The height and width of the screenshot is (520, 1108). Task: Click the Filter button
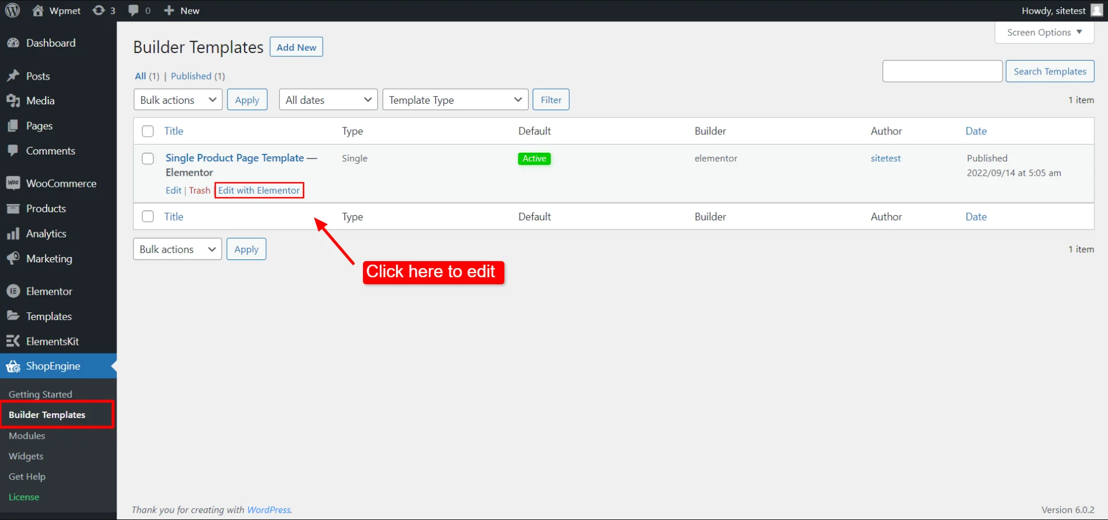[551, 100]
